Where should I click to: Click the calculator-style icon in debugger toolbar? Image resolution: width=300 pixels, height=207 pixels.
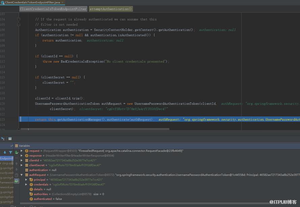click(10, 139)
